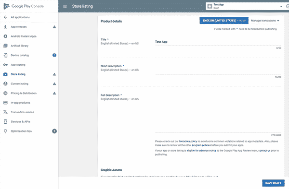This screenshot has height=189, width=289.
Task: Click the Title input field containing Test App
Action: (218, 42)
